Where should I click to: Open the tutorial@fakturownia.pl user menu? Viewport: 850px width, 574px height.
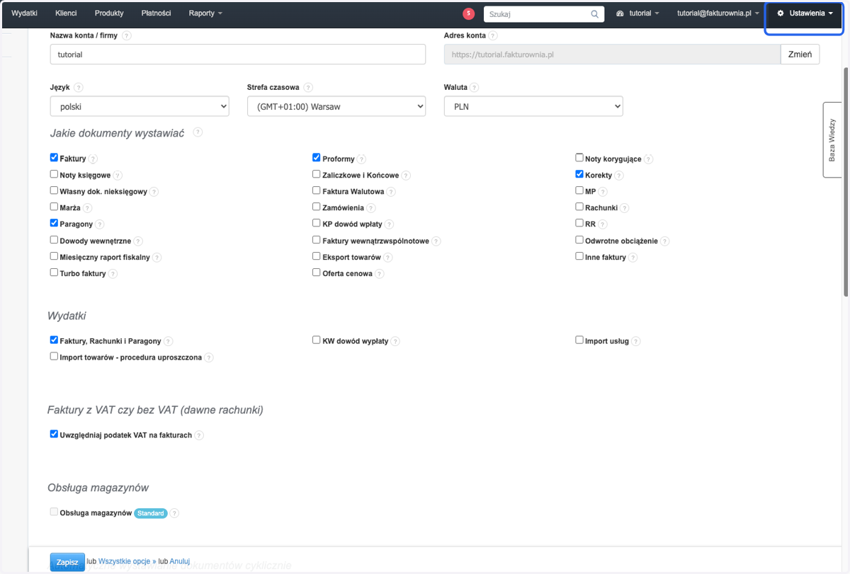719,13
